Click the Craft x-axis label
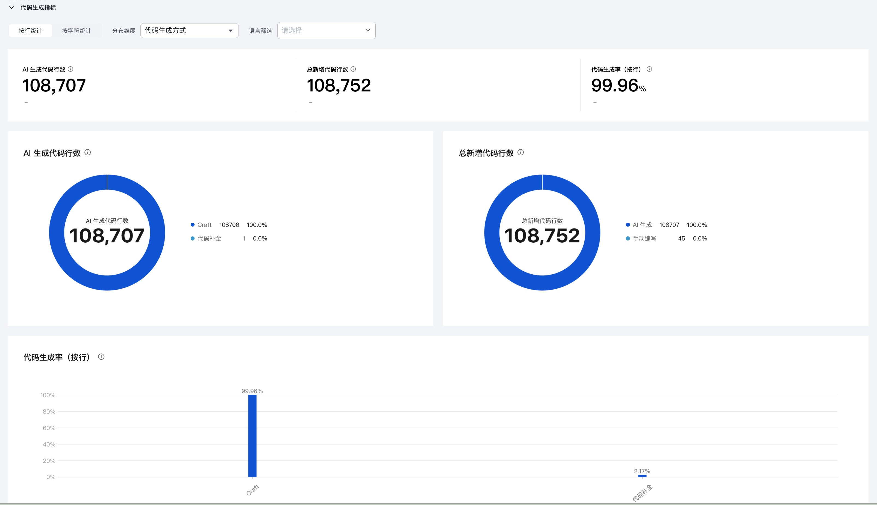This screenshot has width=877, height=505. [253, 490]
